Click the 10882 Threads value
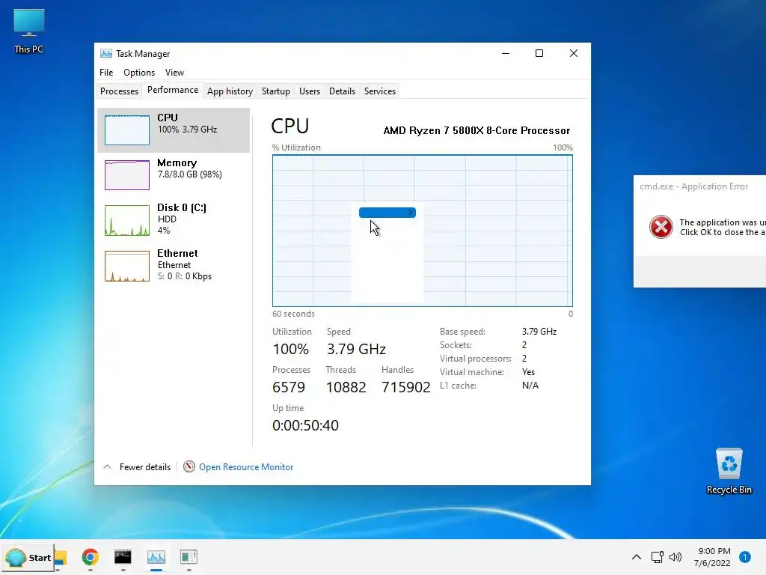The height and width of the screenshot is (575, 766). click(x=346, y=387)
